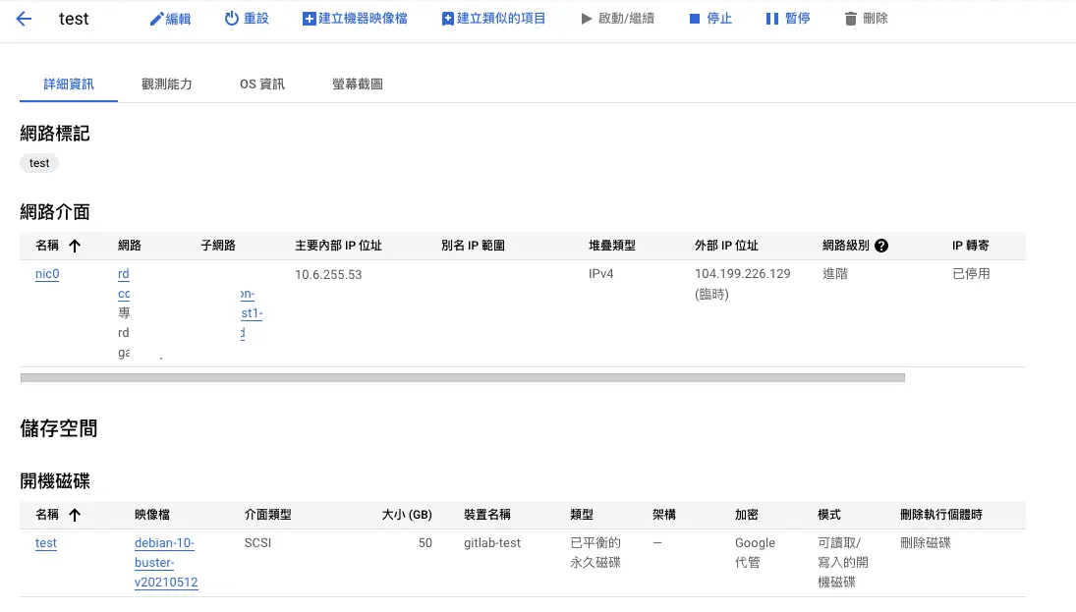
Task: Sort network interfaces by 名稱 column
Action: pyautogui.click(x=47, y=245)
